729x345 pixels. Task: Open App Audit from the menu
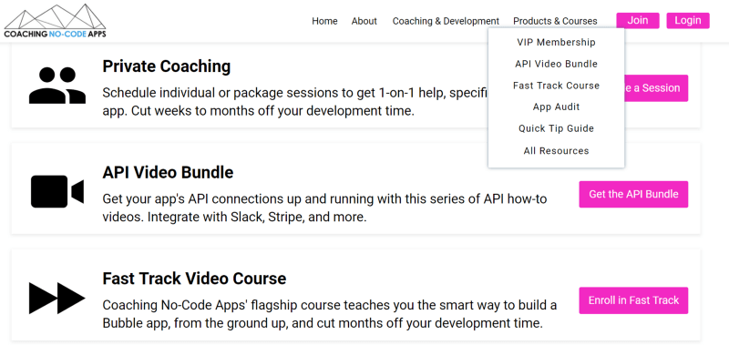556,107
